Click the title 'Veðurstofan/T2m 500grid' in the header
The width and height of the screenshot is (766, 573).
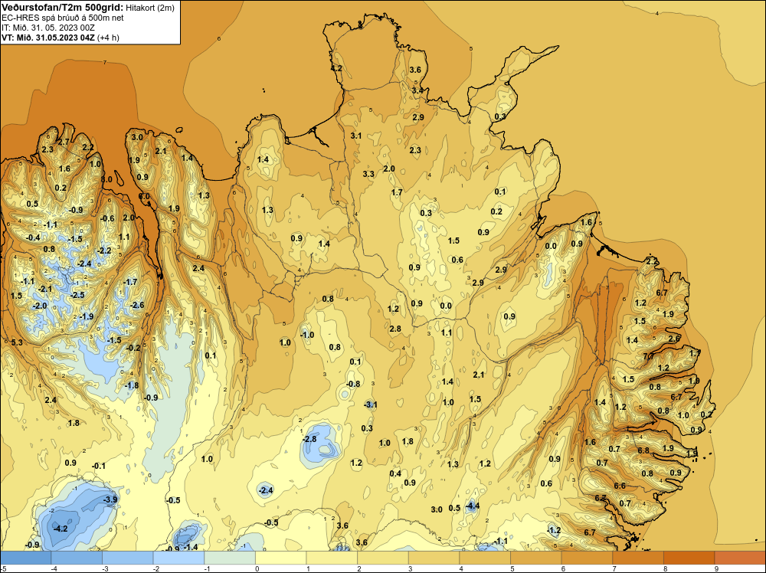coord(62,7)
